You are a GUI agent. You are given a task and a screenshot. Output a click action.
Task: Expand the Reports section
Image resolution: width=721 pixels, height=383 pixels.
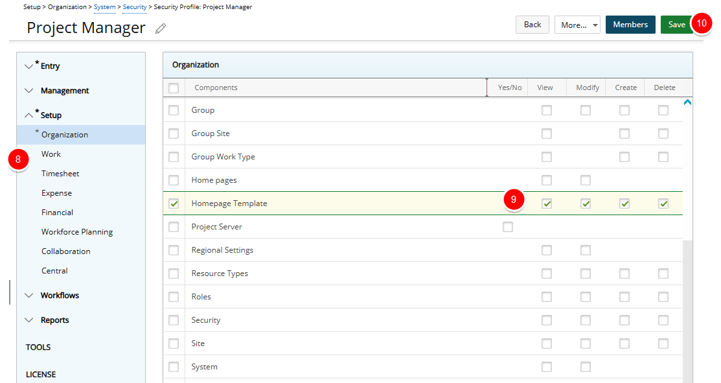[x=29, y=319]
